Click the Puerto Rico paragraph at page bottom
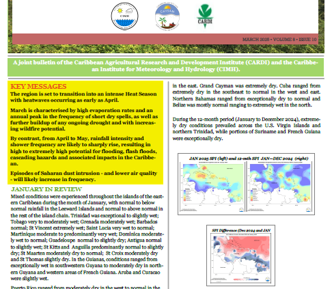This screenshot has width=332, height=289. click(85, 287)
